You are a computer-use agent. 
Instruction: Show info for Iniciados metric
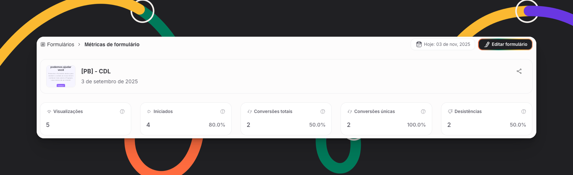pyautogui.click(x=223, y=112)
